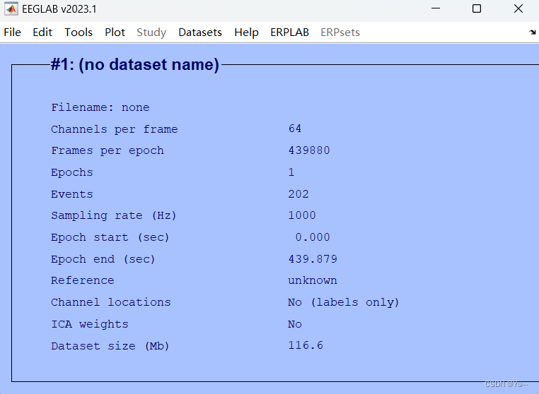539x394 pixels.
Task: Click the epochs value 1
Action: [291, 172]
